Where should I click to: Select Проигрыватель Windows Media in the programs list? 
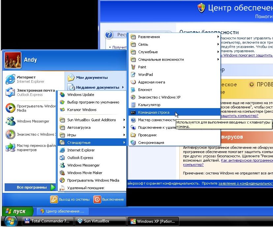(92, 180)
